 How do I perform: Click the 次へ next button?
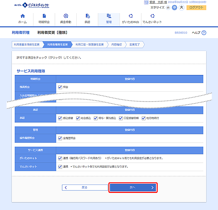tap(133, 187)
